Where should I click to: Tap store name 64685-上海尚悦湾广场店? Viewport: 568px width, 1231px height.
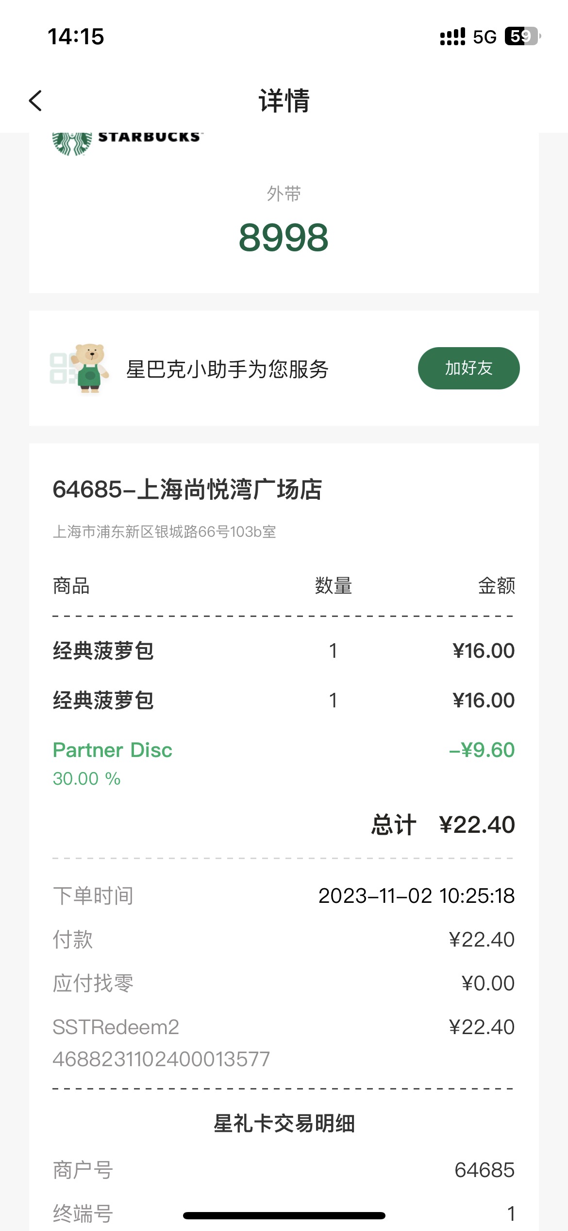click(187, 489)
